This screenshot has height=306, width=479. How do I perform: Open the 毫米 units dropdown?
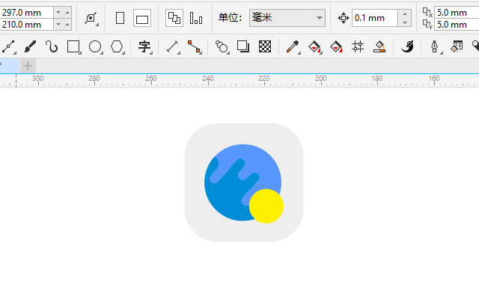[287, 18]
